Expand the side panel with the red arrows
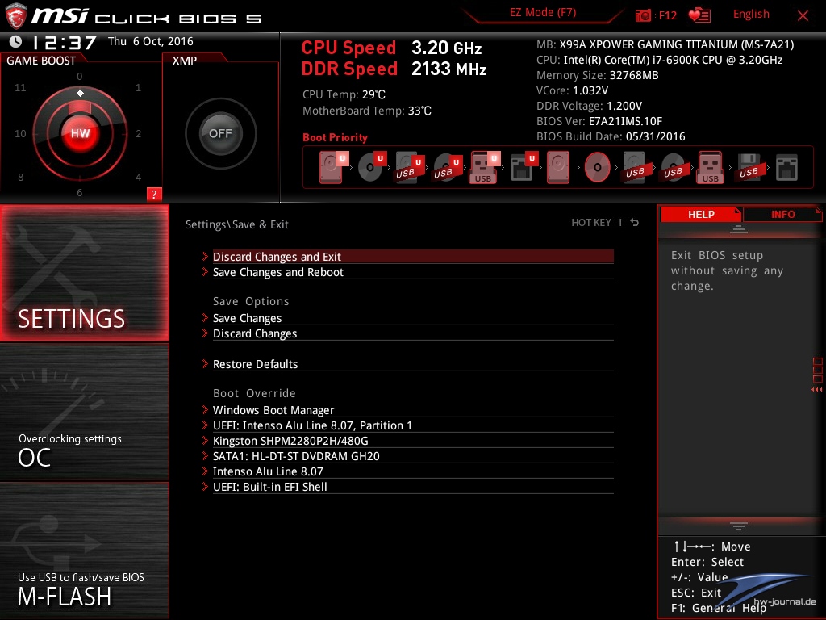Image resolution: width=826 pixels, height=620 pixels. click(x=816, y=390)
